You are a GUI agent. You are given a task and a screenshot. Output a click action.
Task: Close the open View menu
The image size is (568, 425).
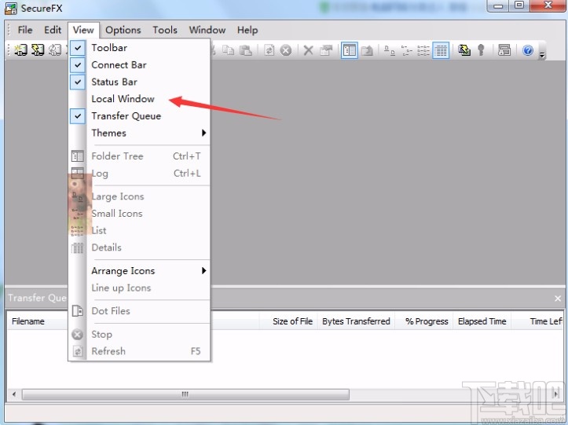[x=83, y=30]
